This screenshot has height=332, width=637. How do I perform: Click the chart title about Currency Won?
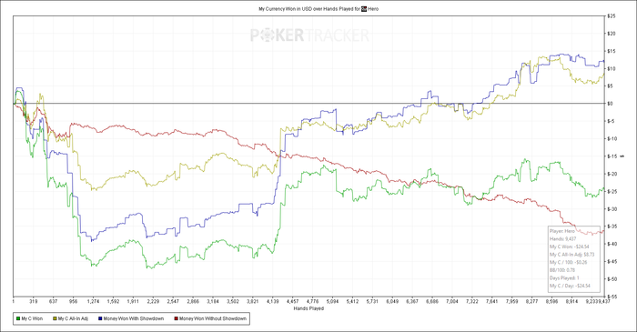(x=318, y=8)
